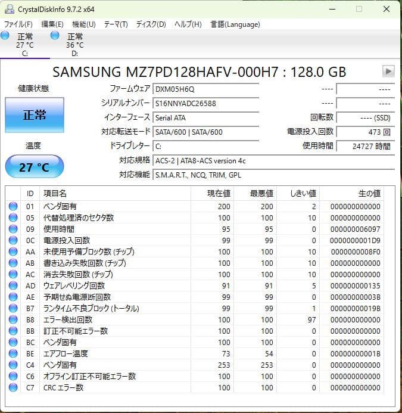Open the 編集(E) menu
This screenshot has width=402, height=413.
pos(52,24)
